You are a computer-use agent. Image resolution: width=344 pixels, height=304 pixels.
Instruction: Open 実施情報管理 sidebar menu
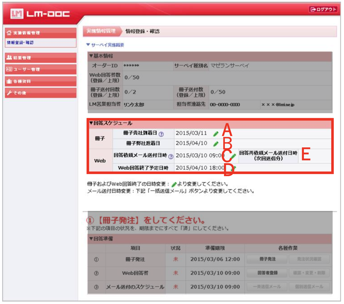[x=41, y=33]
